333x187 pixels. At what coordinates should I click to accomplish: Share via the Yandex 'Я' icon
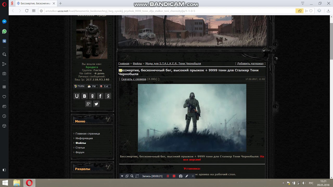pos(108,96)
